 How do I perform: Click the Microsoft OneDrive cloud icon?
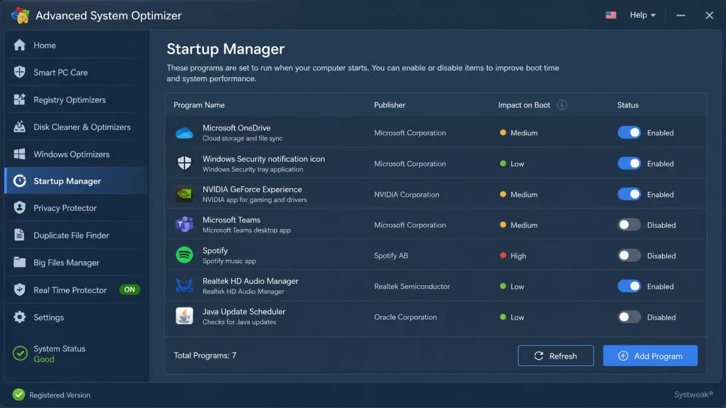tap(184, 133)
